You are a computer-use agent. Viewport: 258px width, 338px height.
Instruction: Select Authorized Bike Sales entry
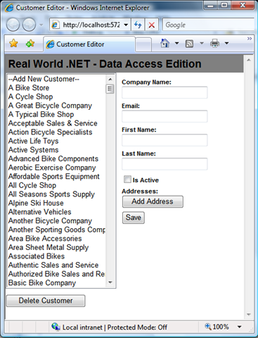[x=56, y=274]
